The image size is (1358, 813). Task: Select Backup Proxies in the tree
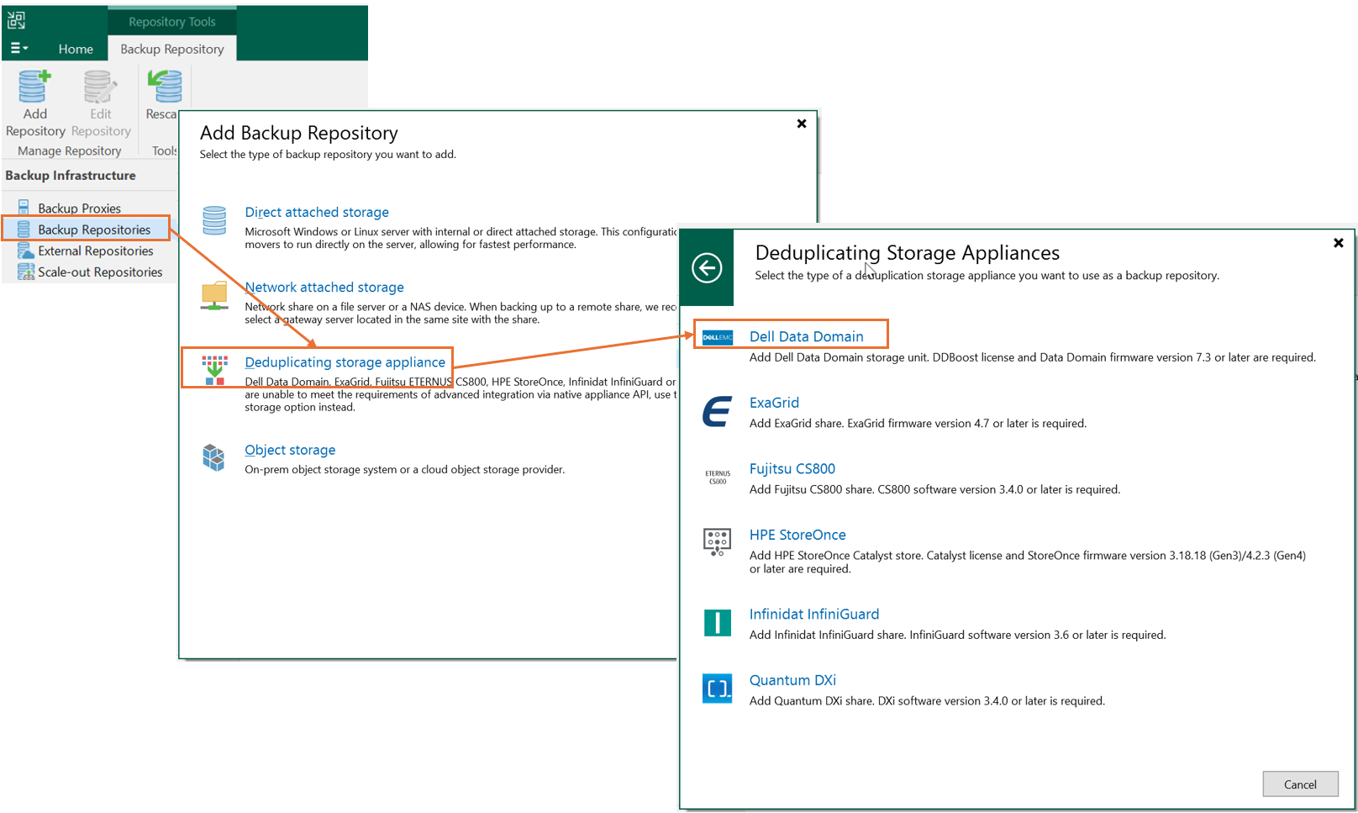tap(79, 208)
